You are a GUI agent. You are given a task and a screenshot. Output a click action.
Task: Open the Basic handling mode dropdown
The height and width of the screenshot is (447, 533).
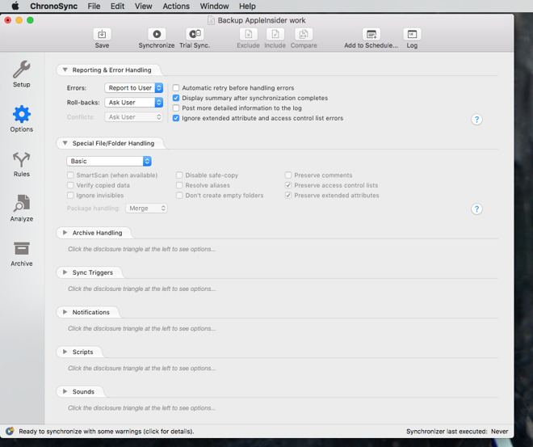coord(109,161)
